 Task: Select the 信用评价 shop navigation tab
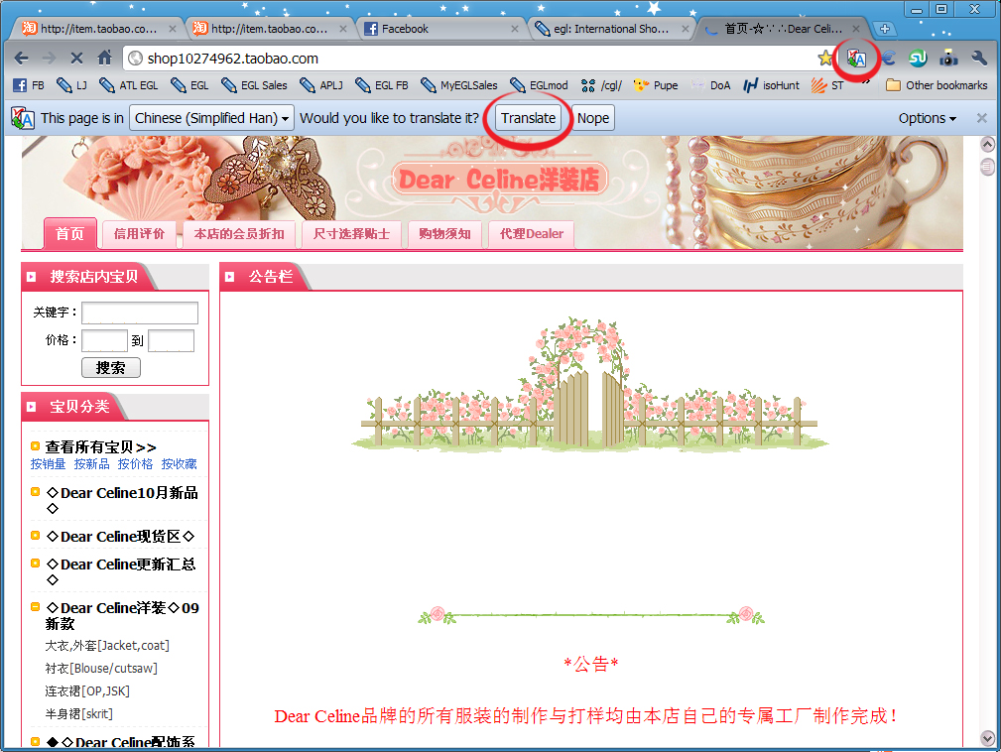(139, 234)
